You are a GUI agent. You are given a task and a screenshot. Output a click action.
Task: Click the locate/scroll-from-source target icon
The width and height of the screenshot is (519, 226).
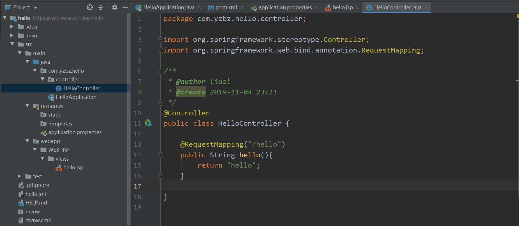click(x=90, y=7)
